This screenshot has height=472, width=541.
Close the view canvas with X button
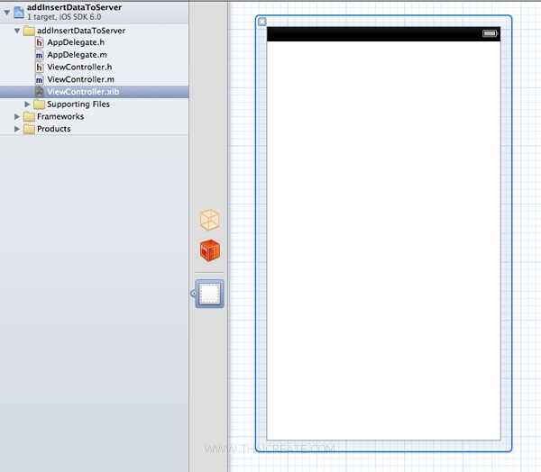262,22
